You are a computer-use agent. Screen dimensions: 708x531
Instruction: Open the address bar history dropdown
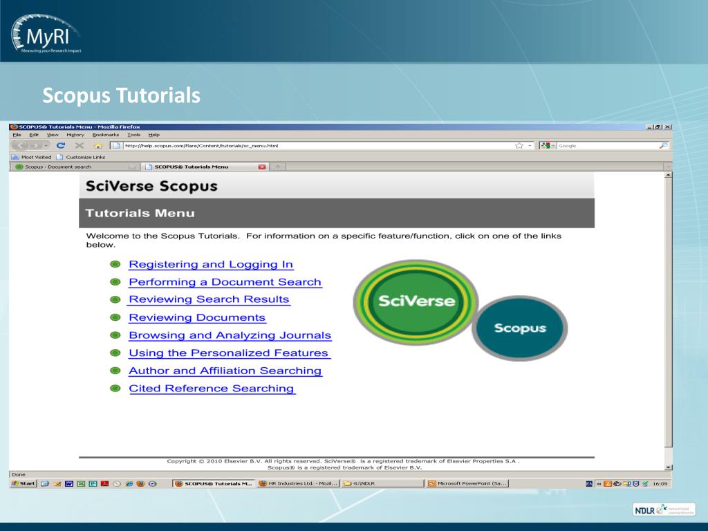(530, 145)
